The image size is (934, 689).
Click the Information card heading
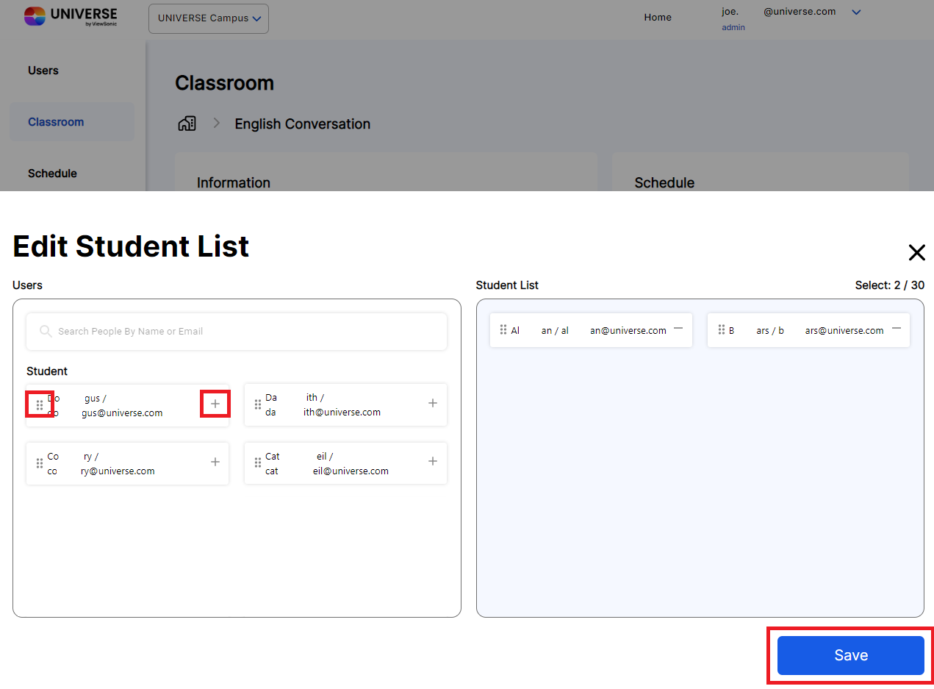(x=234, y=183)
